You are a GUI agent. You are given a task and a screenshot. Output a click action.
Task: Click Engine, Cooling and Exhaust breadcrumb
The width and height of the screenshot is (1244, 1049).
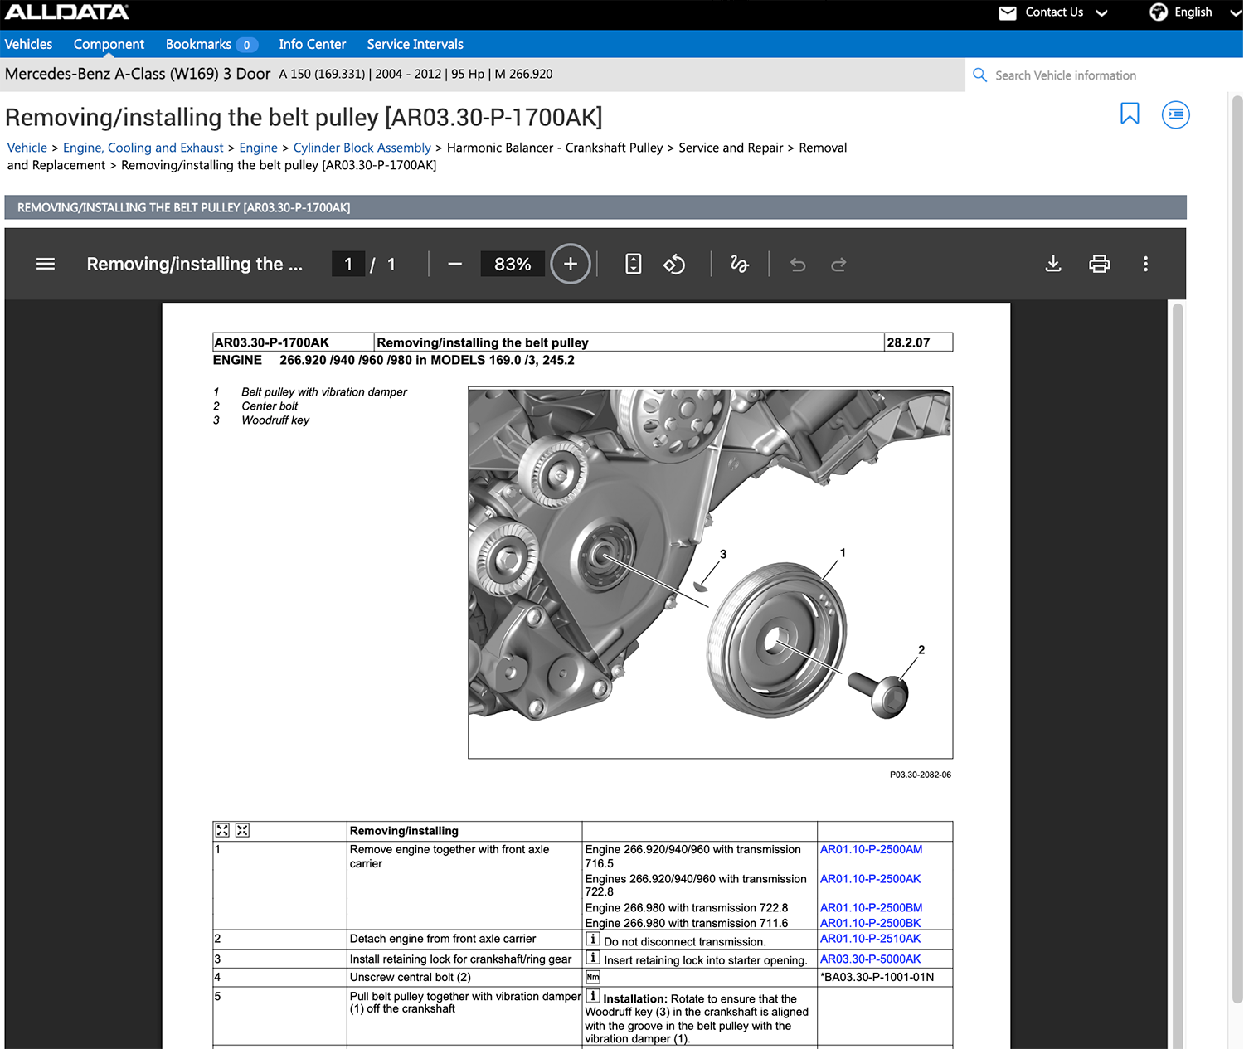(x=143, y=148)
